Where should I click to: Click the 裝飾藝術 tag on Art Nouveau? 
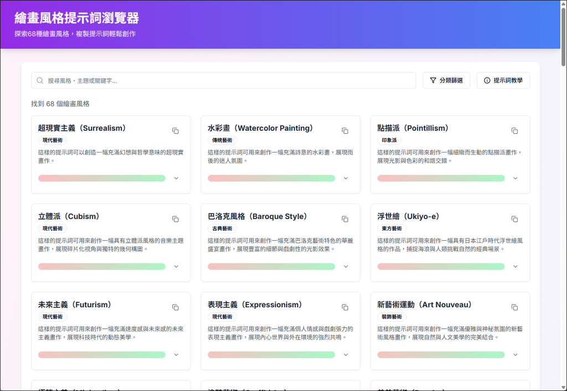pyautogui.click(x=392, y=317)
